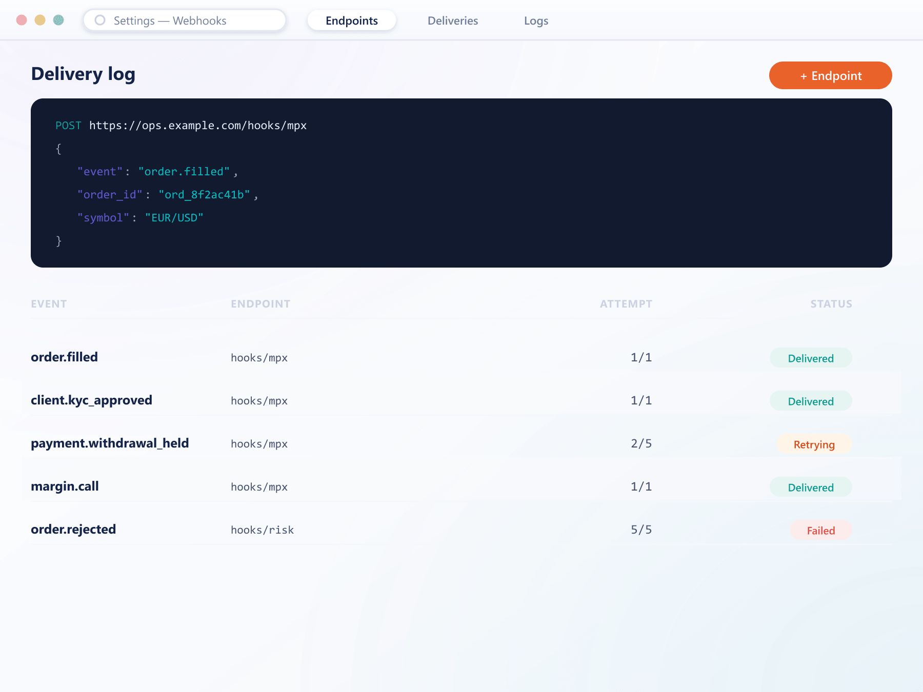The image size is (923, 692).
Task: Click the search circle icon in address field
Action: [100, 20]
